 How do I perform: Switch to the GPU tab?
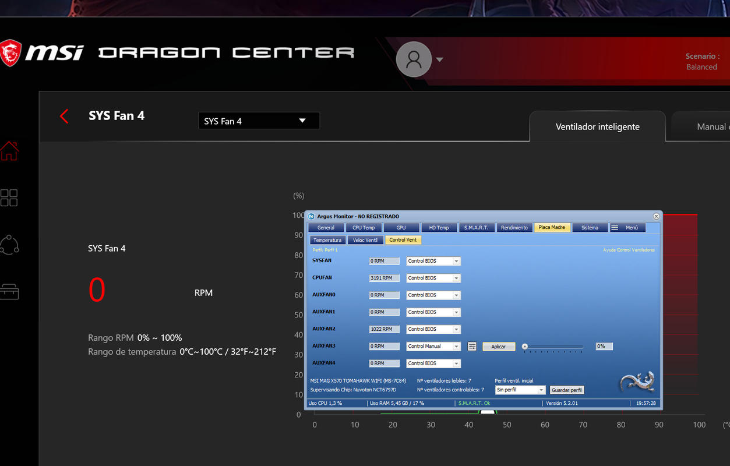tap(401, 228)
